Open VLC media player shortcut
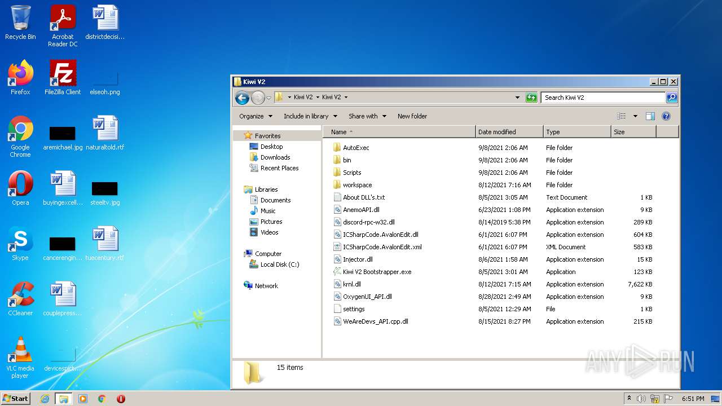Viewport: 722px width, 406px height. (20, 358)
